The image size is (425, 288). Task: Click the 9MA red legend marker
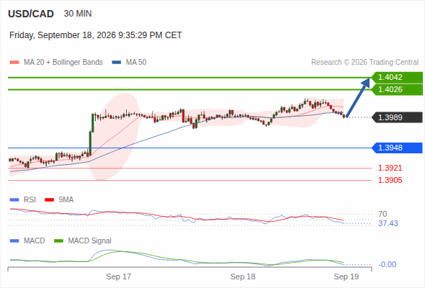49,200
